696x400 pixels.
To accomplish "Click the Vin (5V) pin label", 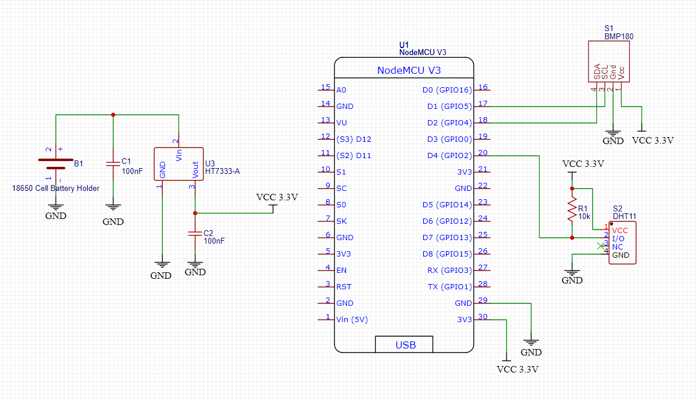I will click(x=352, y=320).
